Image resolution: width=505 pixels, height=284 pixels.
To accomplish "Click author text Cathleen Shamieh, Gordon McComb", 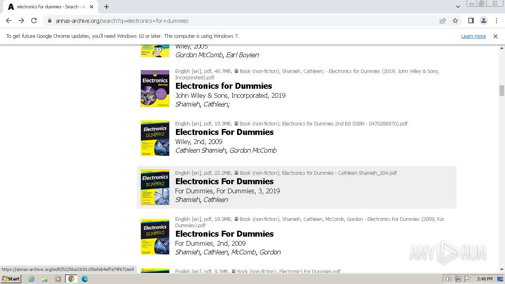I will [226, 150].
